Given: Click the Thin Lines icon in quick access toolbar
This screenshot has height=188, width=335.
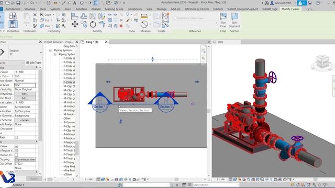Looking at the screenshot, I should [x=95, y=3].
